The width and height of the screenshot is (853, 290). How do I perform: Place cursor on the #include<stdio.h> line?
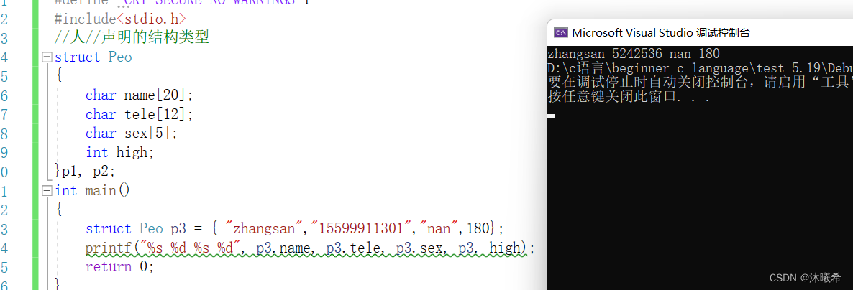[x=120, y=19]
